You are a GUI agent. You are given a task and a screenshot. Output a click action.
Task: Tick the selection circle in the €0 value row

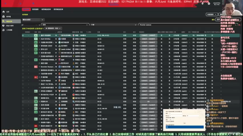23,102
